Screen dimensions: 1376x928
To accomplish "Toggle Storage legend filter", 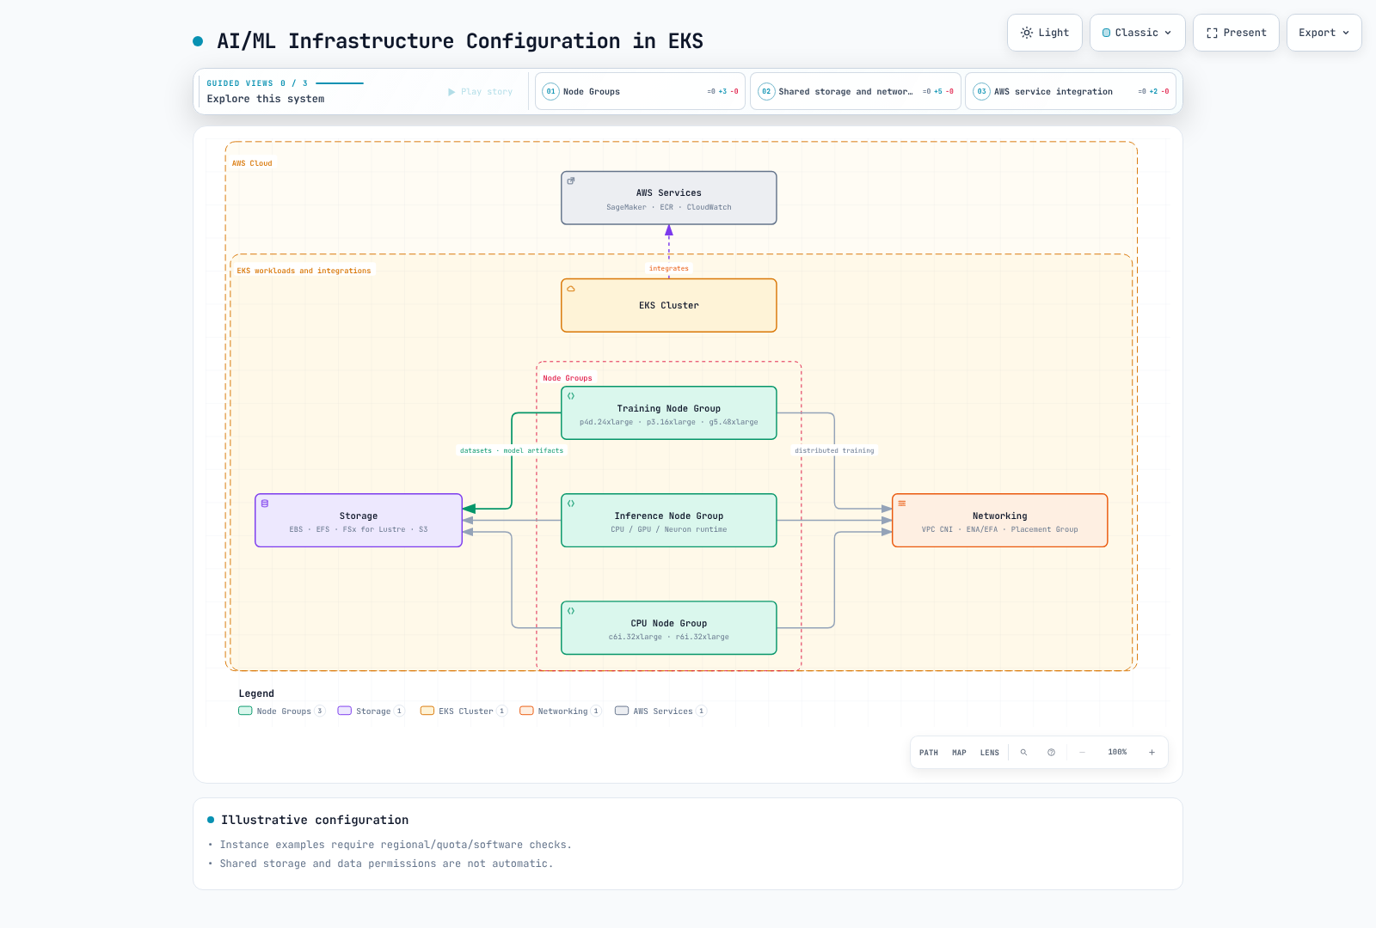I will [x=372, y=711].
